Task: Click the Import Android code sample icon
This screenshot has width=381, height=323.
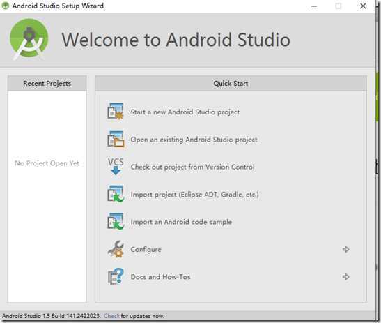Action: [116, 222]
